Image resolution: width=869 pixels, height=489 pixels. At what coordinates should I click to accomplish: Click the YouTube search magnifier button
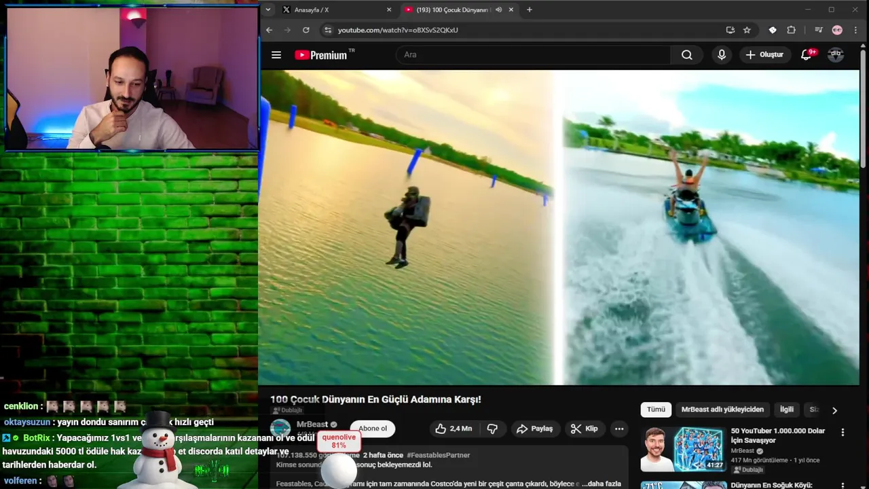(x=687, y=55)
